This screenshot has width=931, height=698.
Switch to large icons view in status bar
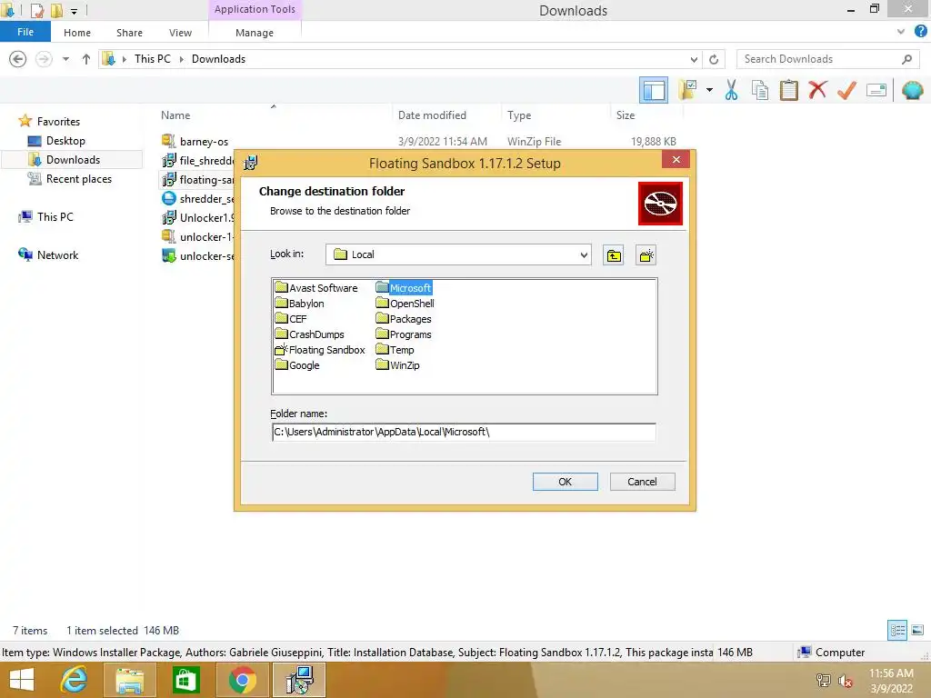pos(917,631)
